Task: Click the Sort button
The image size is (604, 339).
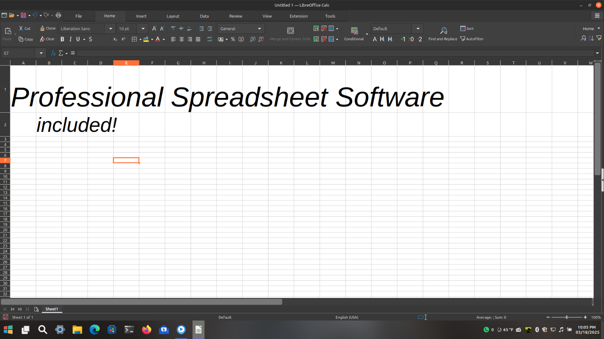Action: pyautogui.click(x=467, y=28)
